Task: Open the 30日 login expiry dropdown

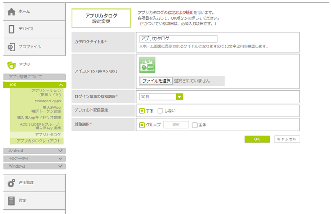Action: [179, 97]
